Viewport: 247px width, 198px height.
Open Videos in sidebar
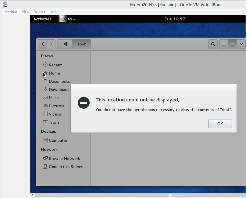click(x=54, y=114)
